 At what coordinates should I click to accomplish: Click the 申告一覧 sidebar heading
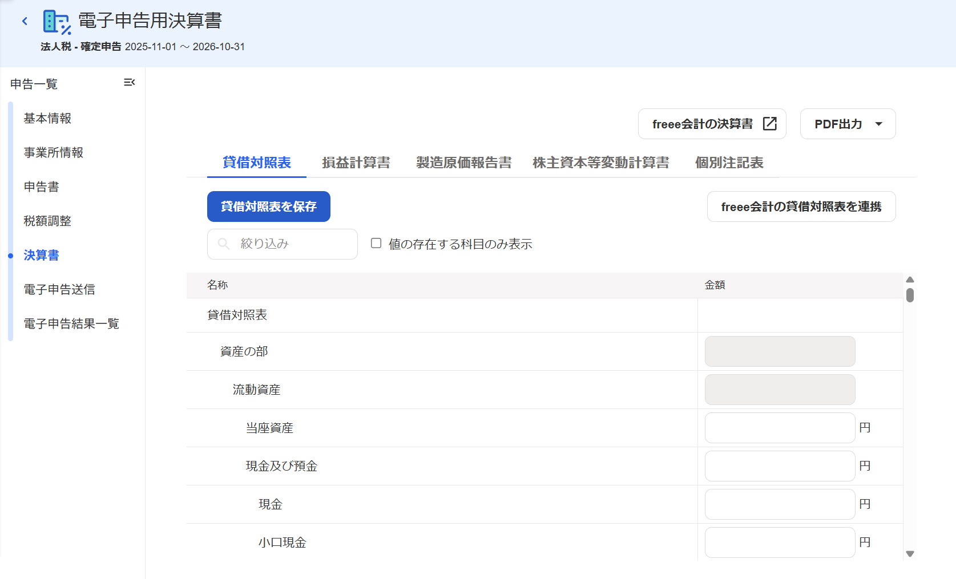point(34,84)
